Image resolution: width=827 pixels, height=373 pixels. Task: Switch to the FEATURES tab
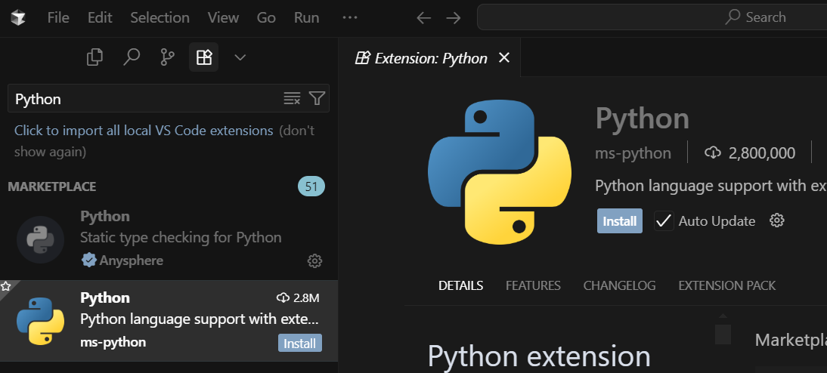click(533, 285)
